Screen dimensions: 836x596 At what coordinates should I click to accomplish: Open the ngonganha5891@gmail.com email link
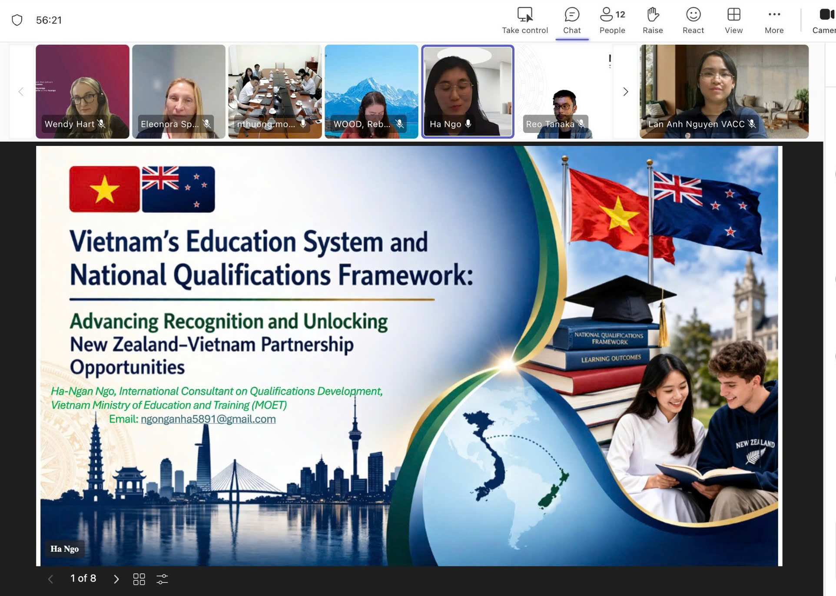[x=208, y=419]
